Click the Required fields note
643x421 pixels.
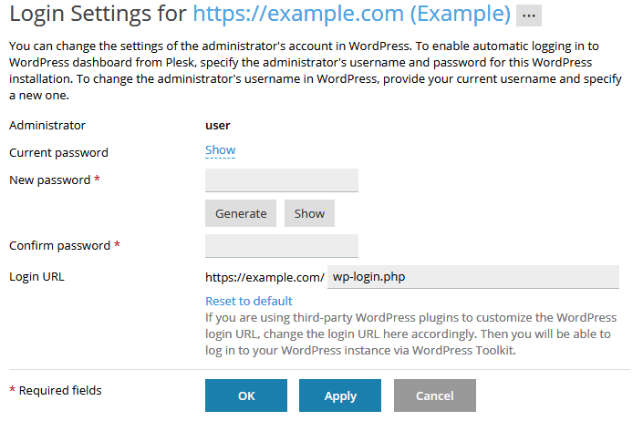point(56,391)
